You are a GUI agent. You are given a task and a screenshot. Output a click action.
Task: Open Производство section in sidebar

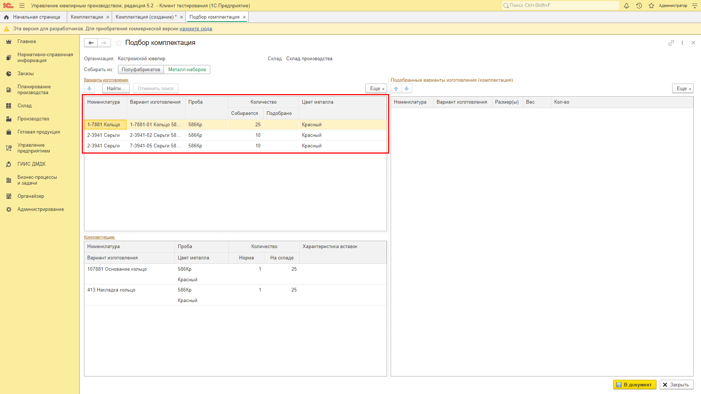click(x=33, y=119)
